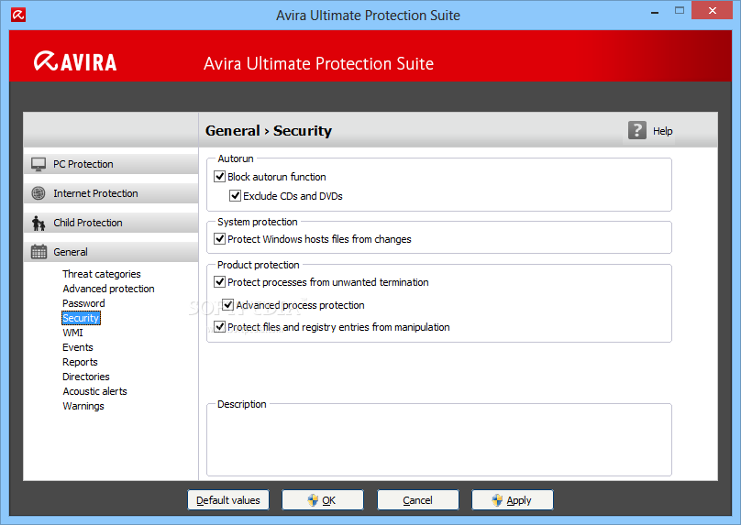Open the Warnings settings page
Screen dimensions: 741x525
tap(83, 406)
